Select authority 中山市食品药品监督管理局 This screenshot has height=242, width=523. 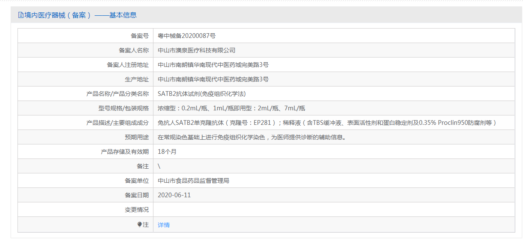pyautogui.click(x=194, y=181)
